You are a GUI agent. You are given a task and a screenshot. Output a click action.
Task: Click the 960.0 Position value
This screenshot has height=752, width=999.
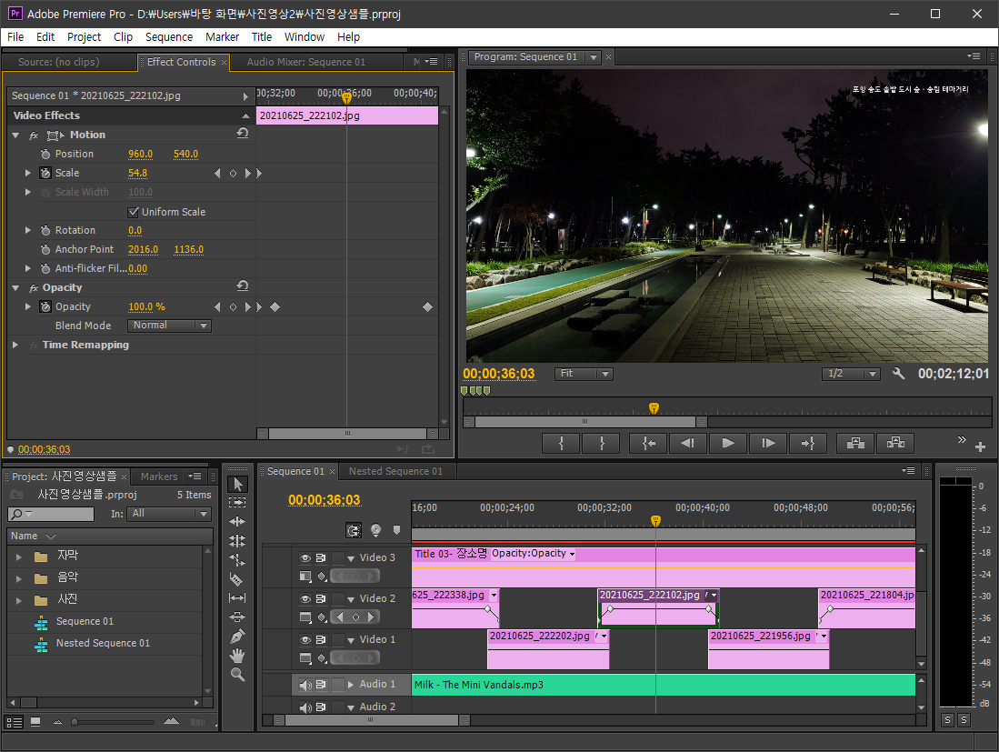[x=140, y=154]
